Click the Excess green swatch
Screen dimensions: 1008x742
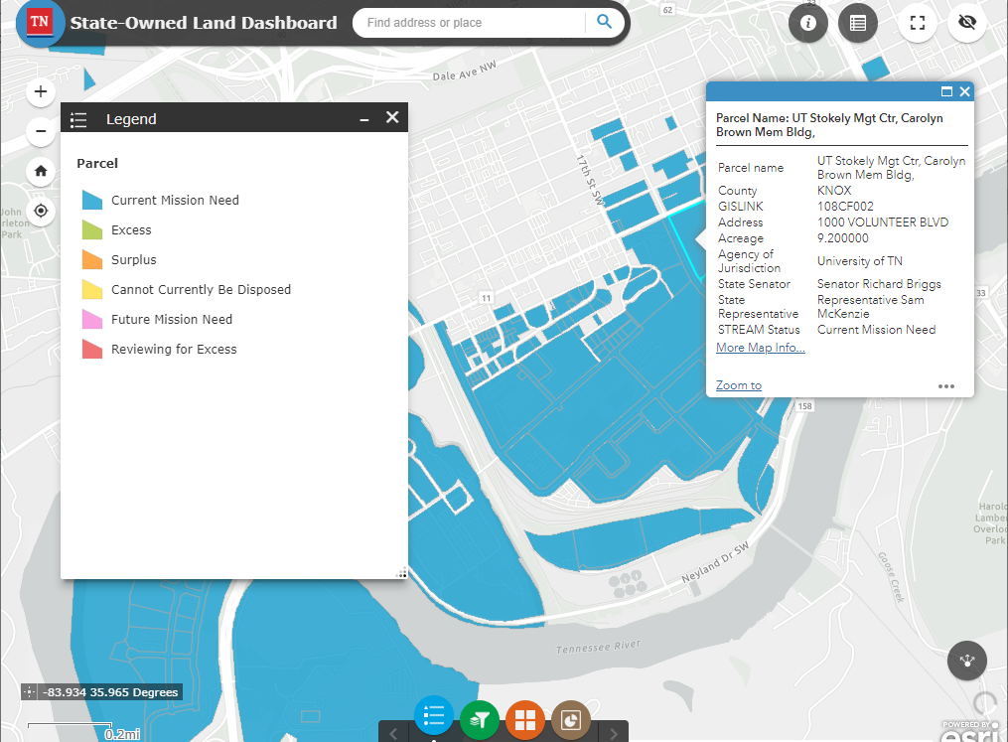pos(92,229)
